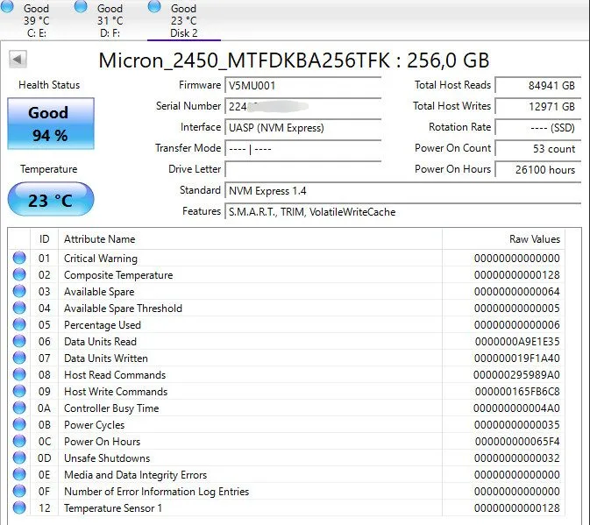Click the blue status orb above Disk 2
This screenshot has width=590, height=525.
[154, 6]
